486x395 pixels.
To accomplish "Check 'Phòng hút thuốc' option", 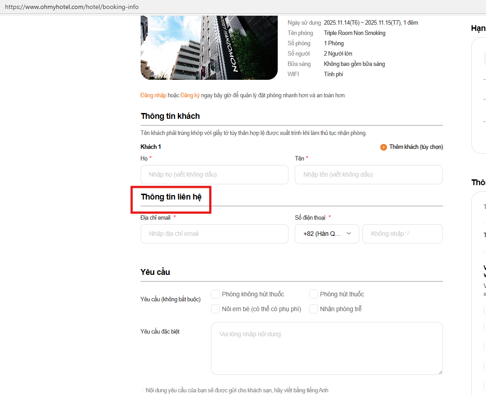I will 314,294.
